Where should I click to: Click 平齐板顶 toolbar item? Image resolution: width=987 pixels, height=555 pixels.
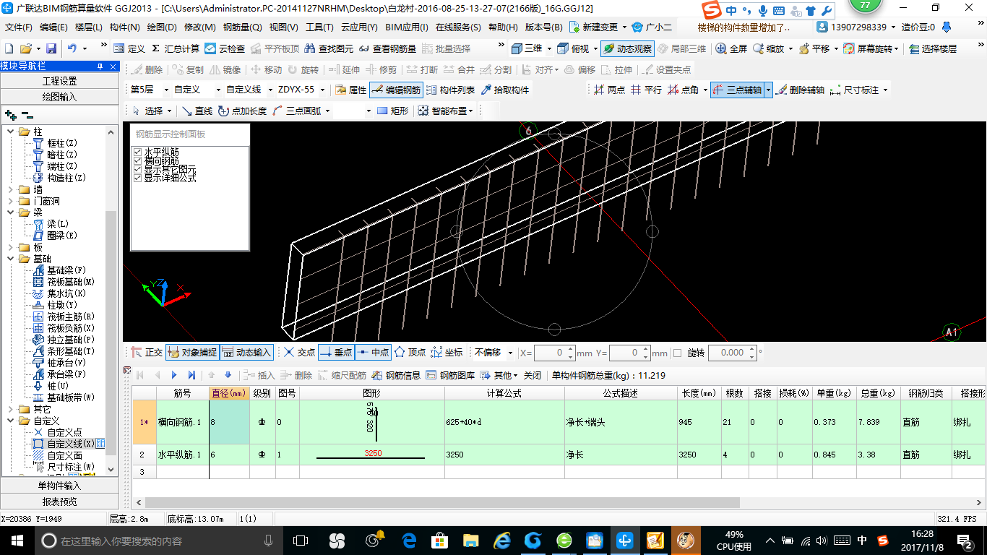pos(274,48)
